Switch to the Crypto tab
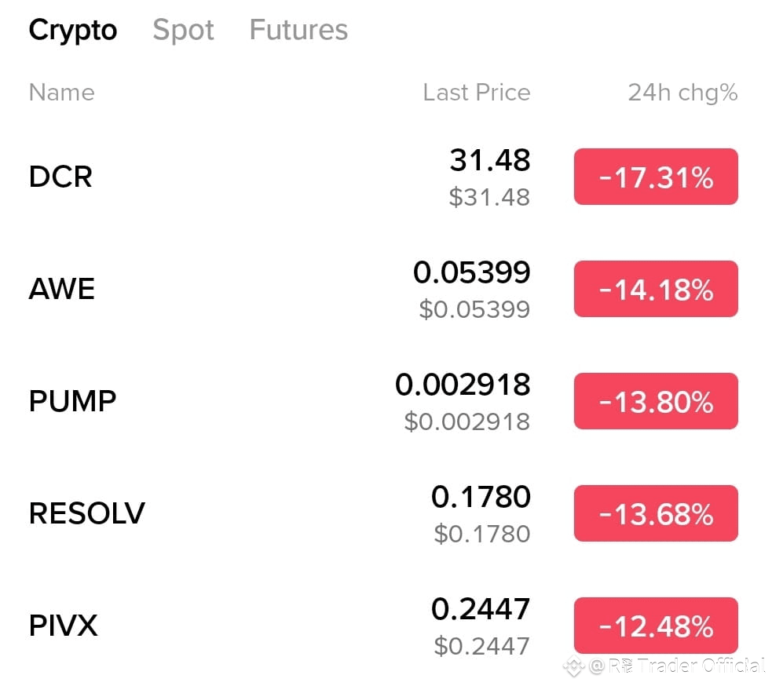Viewport: 772px width, 686px height. [x=73, y=31]
